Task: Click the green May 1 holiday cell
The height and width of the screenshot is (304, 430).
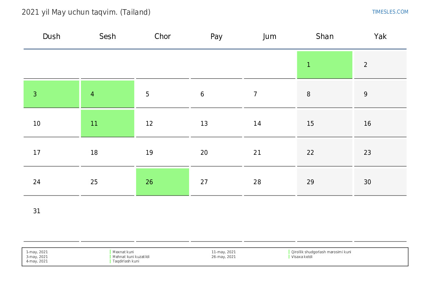Action: click(324, 65)
